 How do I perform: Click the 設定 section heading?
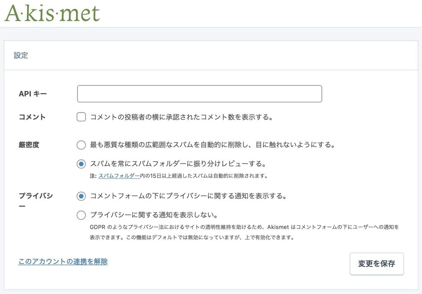coord(21,55)
